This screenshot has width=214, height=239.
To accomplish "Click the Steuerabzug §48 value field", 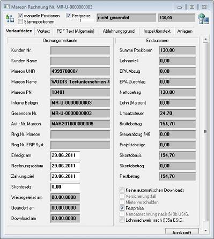I will coord(177,135).
